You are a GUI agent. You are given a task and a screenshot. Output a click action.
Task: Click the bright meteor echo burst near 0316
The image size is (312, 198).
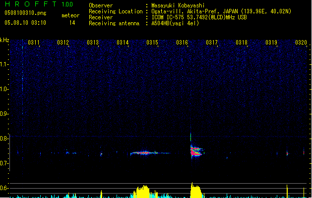click(x=196, y=151)
